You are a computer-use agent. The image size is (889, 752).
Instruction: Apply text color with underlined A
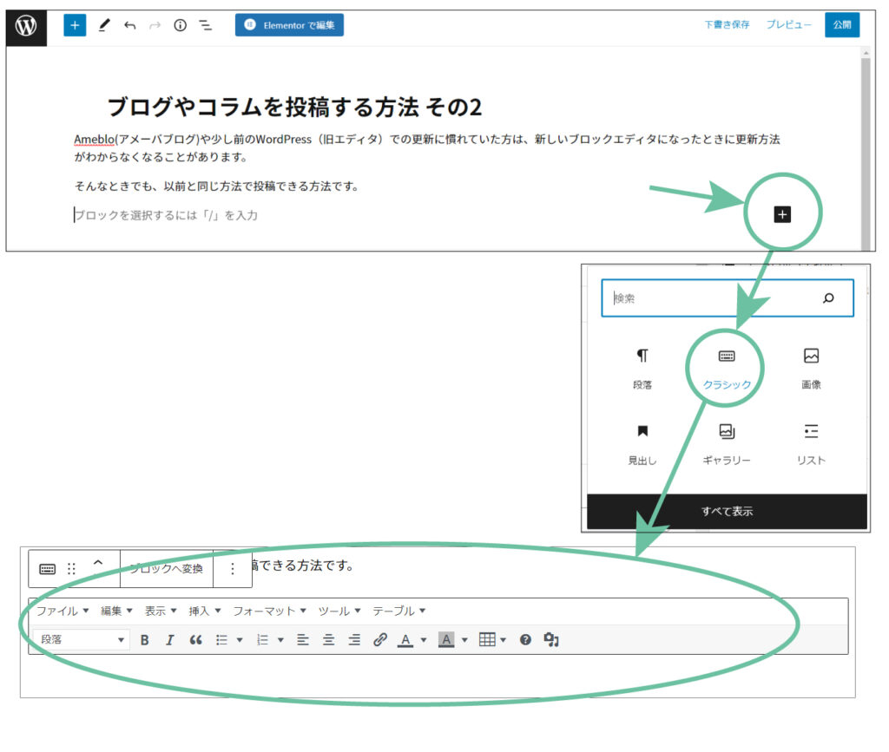pyautogui.click(x=405, y=640)
